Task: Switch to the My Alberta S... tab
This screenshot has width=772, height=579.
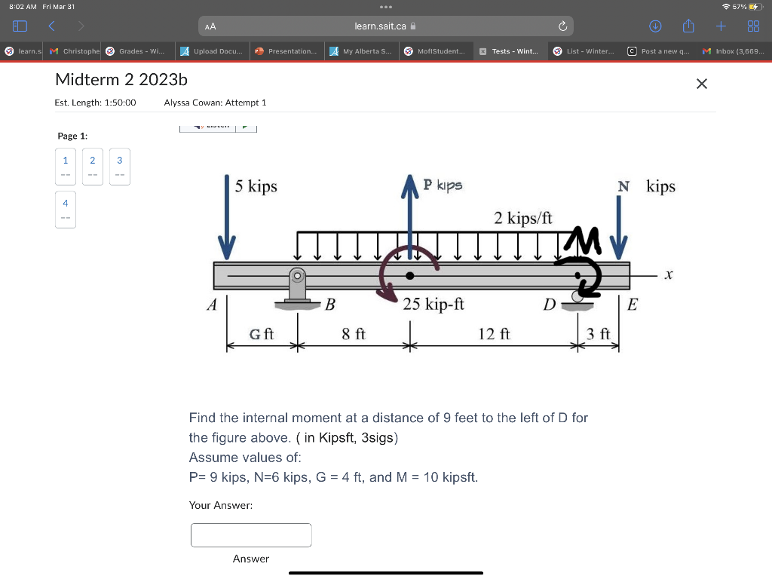Action: coord(362,51)
